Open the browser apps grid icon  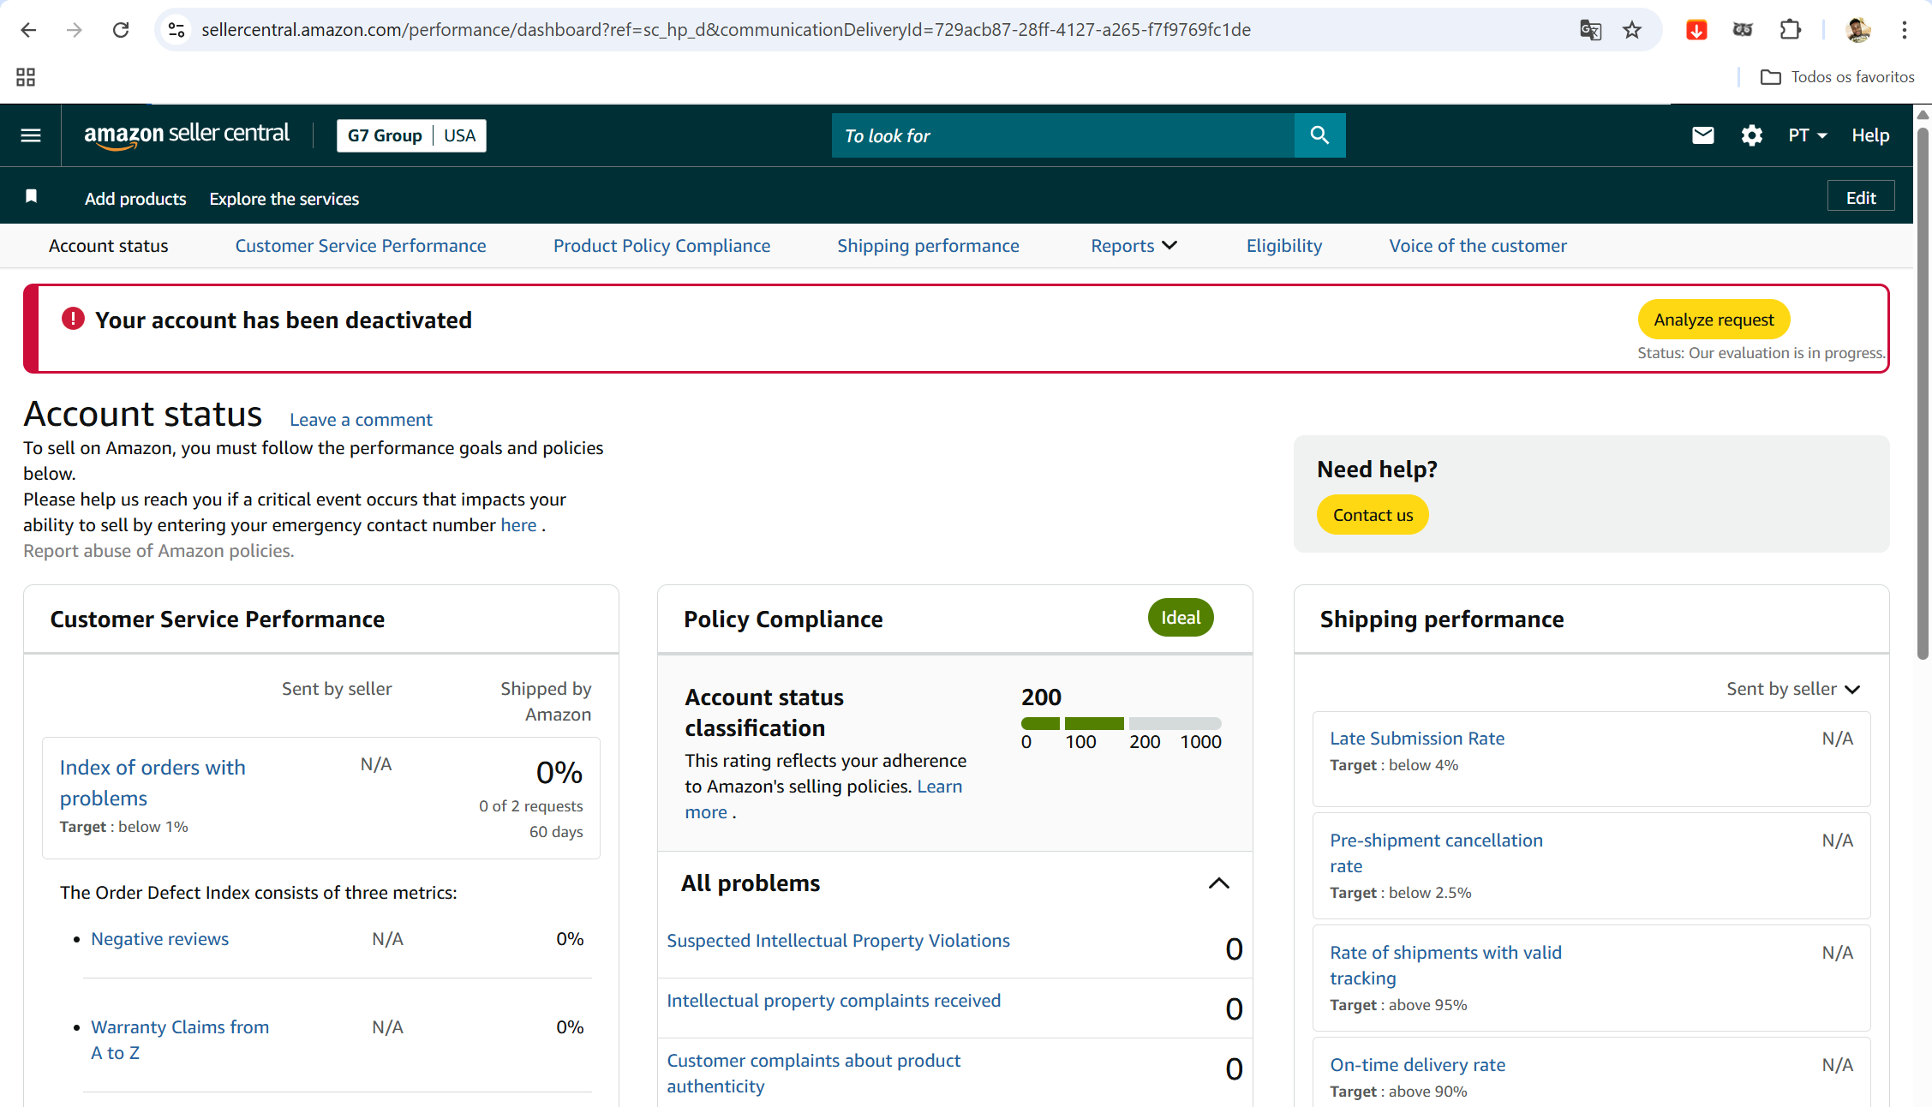pyautogui.click(x=26, y=77)
